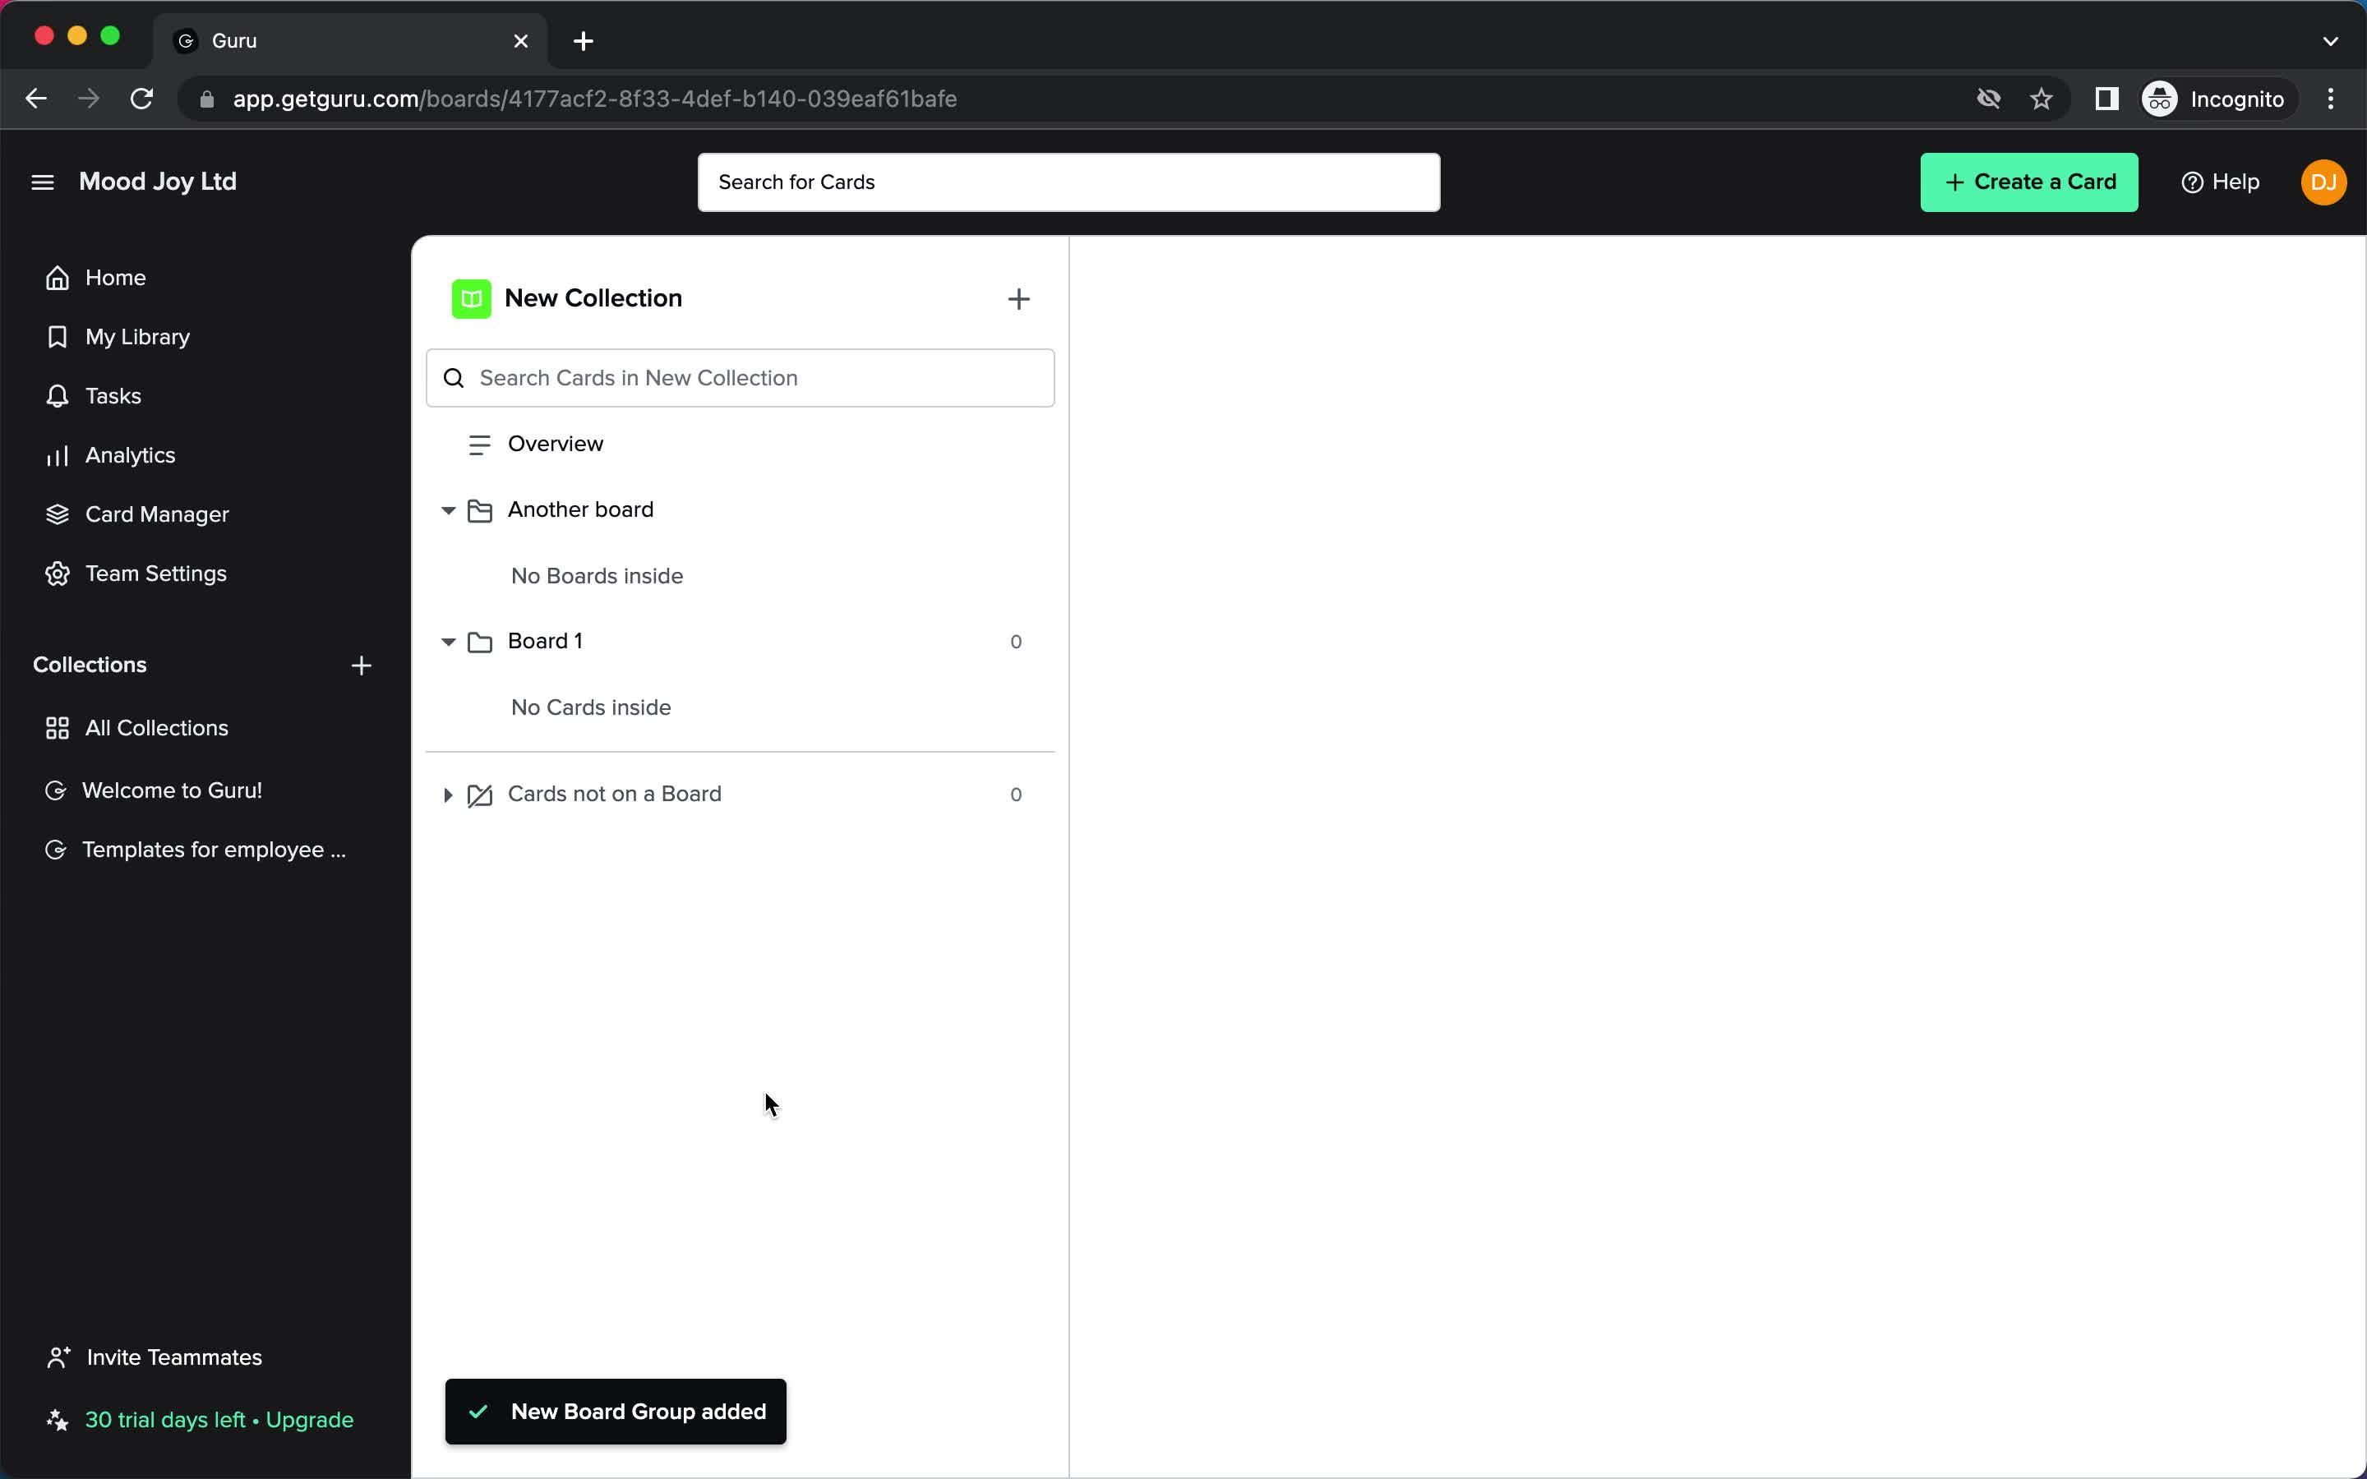Expand the Cards not on a Board
2367x1479 pixels.
pyautogui.click(x=446, y=794)
